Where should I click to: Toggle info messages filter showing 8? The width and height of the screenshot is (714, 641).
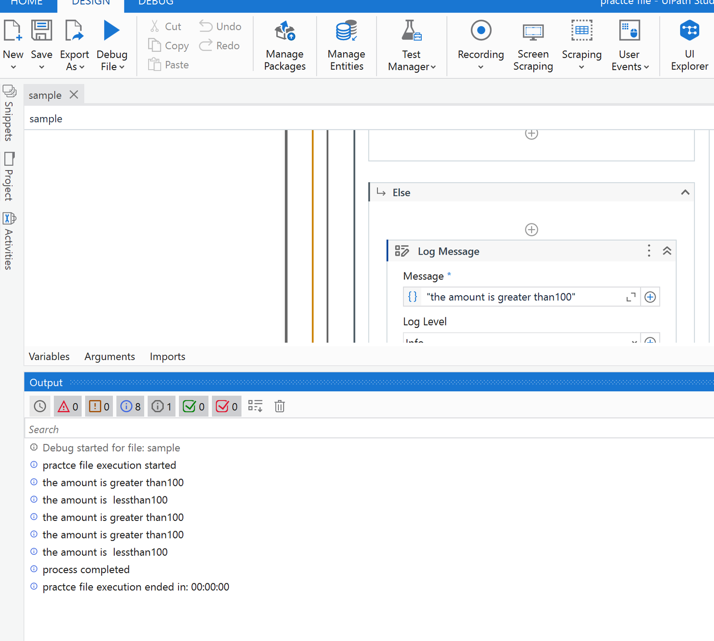(x=130, y=406)
